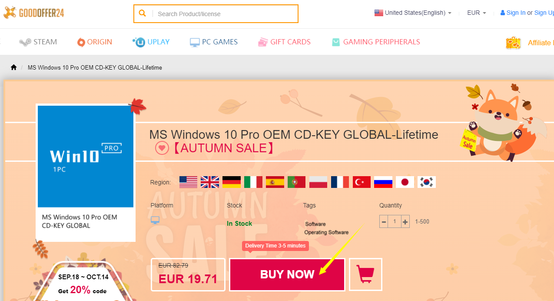Screen dimensions: 554x301
Task: Select the United Kingdom flag region
Action: pos(210,182)
